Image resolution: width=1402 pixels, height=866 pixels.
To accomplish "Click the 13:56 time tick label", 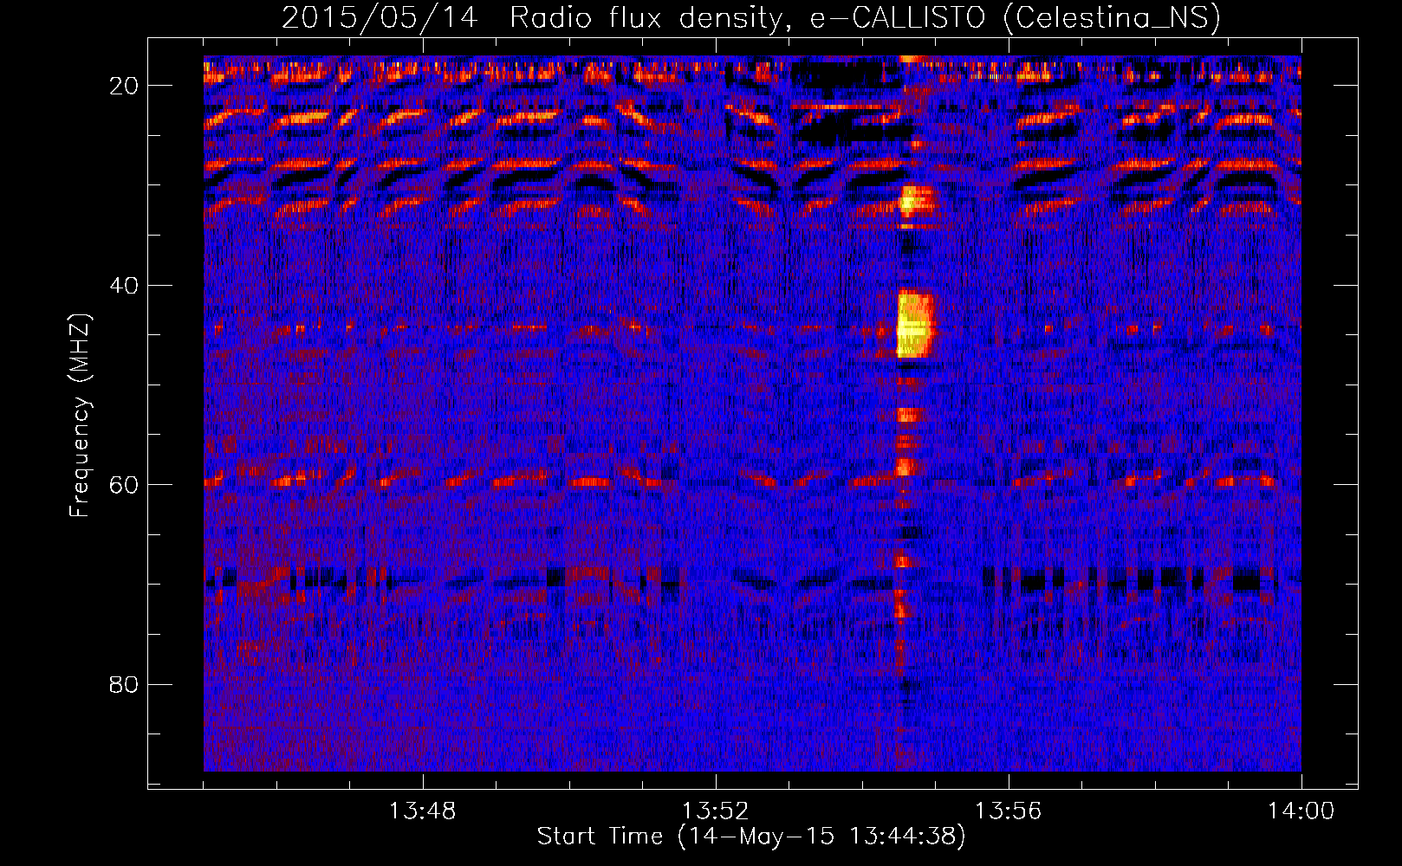I will click(x=1008, y=811).
